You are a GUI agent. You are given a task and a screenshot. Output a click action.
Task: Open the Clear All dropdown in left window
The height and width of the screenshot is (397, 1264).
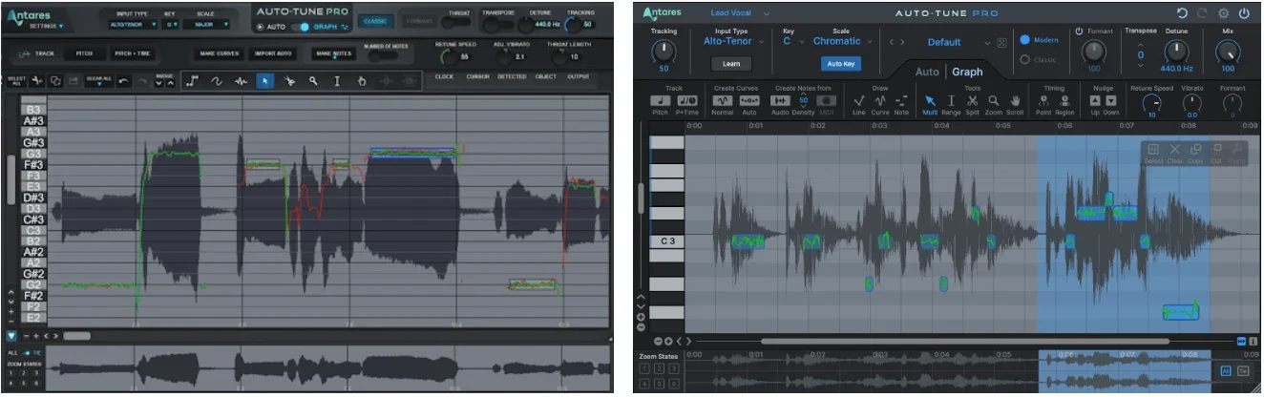click(x=99, y=81)
